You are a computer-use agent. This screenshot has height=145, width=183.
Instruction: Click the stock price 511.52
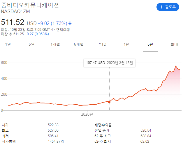[x=13, y=22]
